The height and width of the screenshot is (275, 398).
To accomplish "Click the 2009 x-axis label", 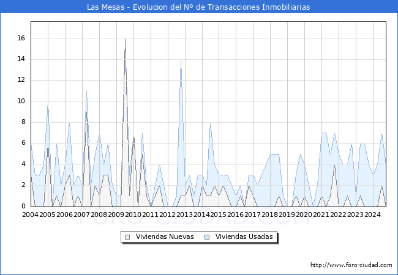I will pos(116,215).
